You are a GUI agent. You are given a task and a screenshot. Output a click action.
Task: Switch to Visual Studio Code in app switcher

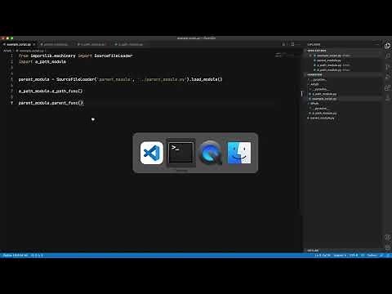tap(152, 153)
